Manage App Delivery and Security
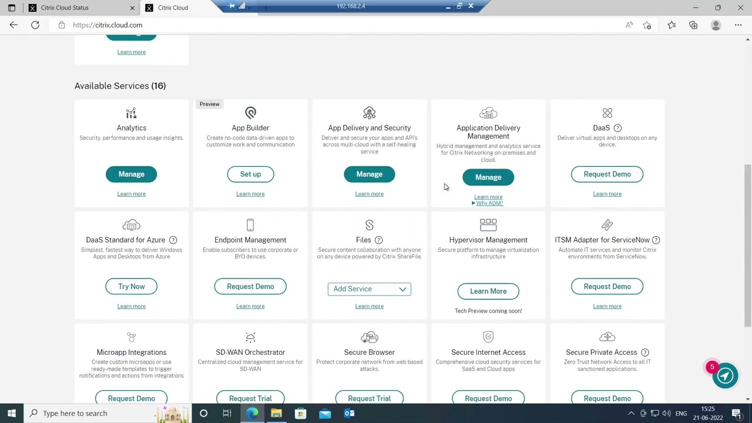This screenshot has width=752, height=423. pos(369,174)
